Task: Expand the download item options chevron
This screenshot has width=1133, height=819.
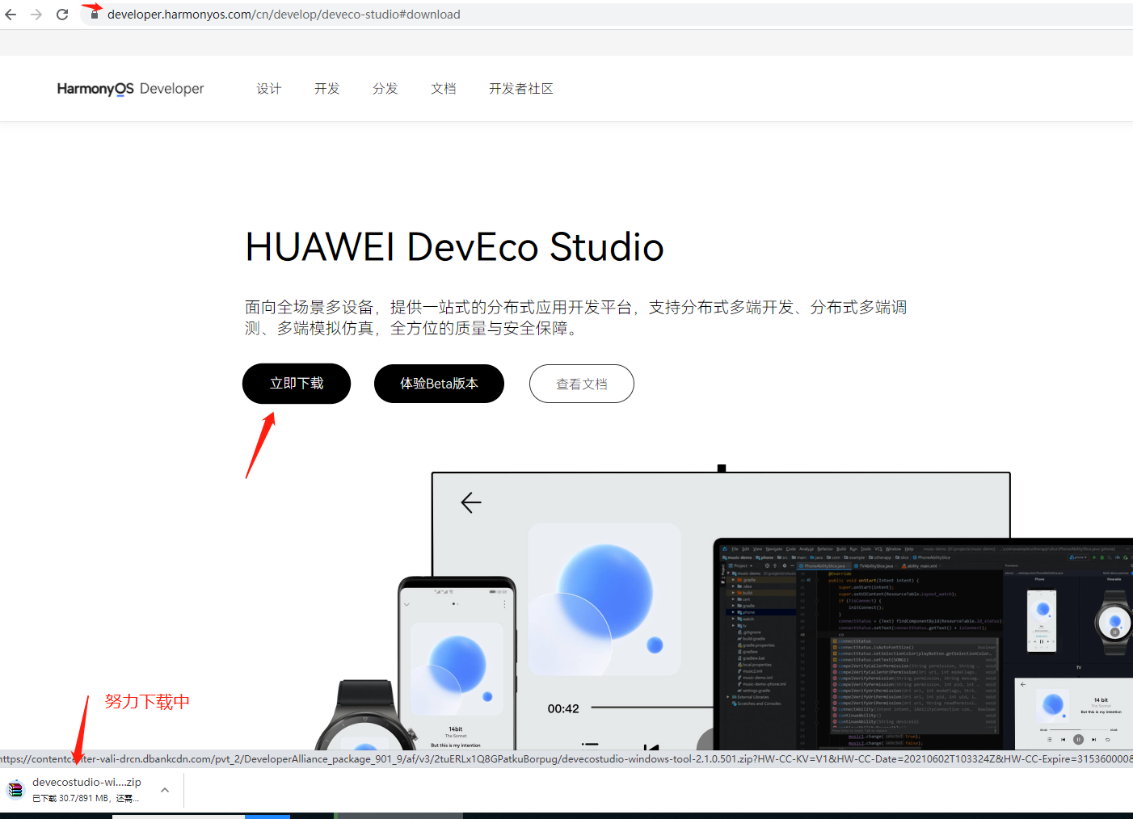Action: pyautogui.click(x=165, y=790)
